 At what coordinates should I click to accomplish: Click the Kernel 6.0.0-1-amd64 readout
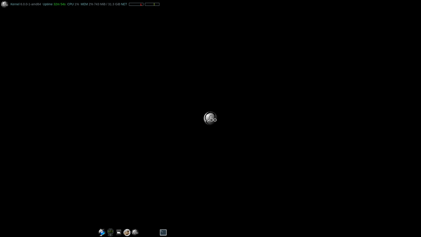point(26,4)
